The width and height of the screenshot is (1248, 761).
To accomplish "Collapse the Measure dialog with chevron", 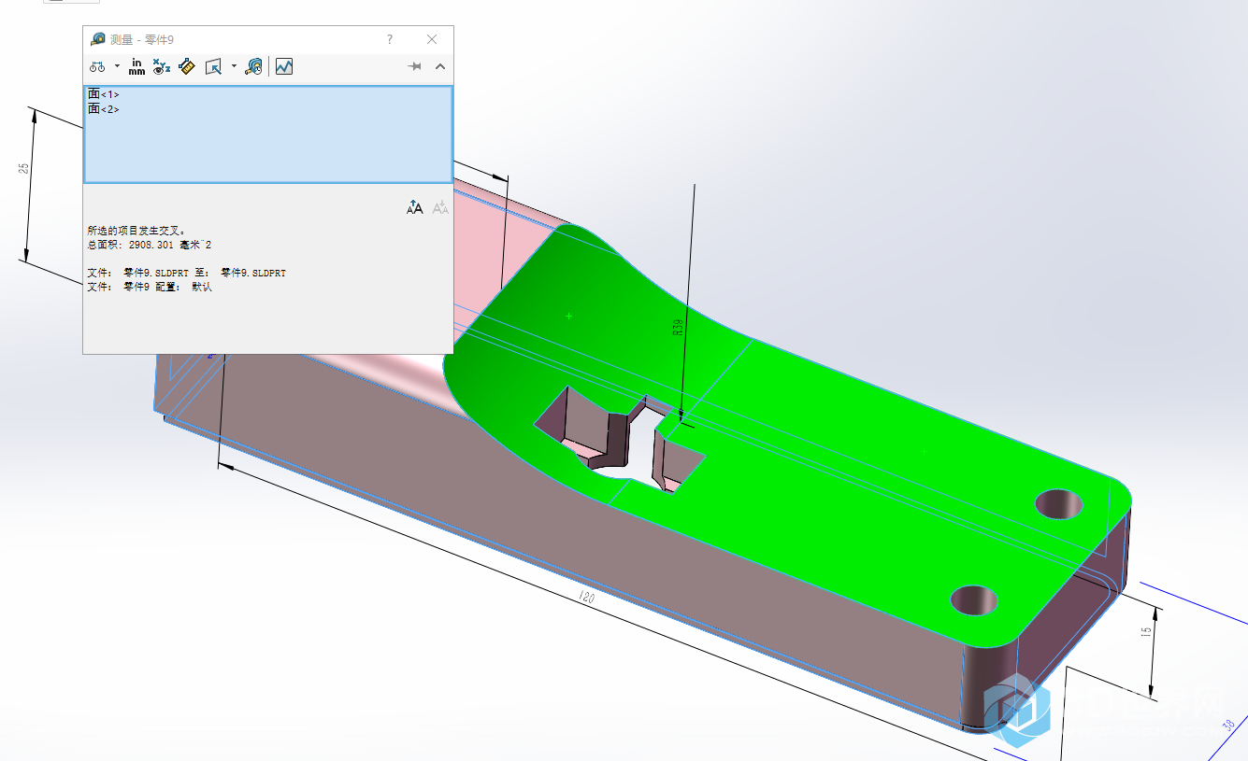I will tap(440, 66).
